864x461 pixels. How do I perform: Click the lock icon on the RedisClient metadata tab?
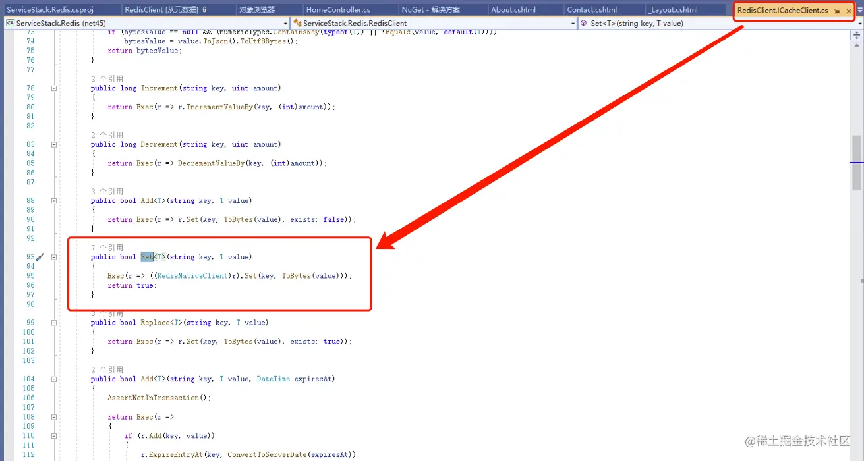[204, 10]
